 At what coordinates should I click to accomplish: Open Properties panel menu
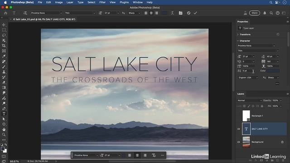pyautogui.click(x=288, y=22)
